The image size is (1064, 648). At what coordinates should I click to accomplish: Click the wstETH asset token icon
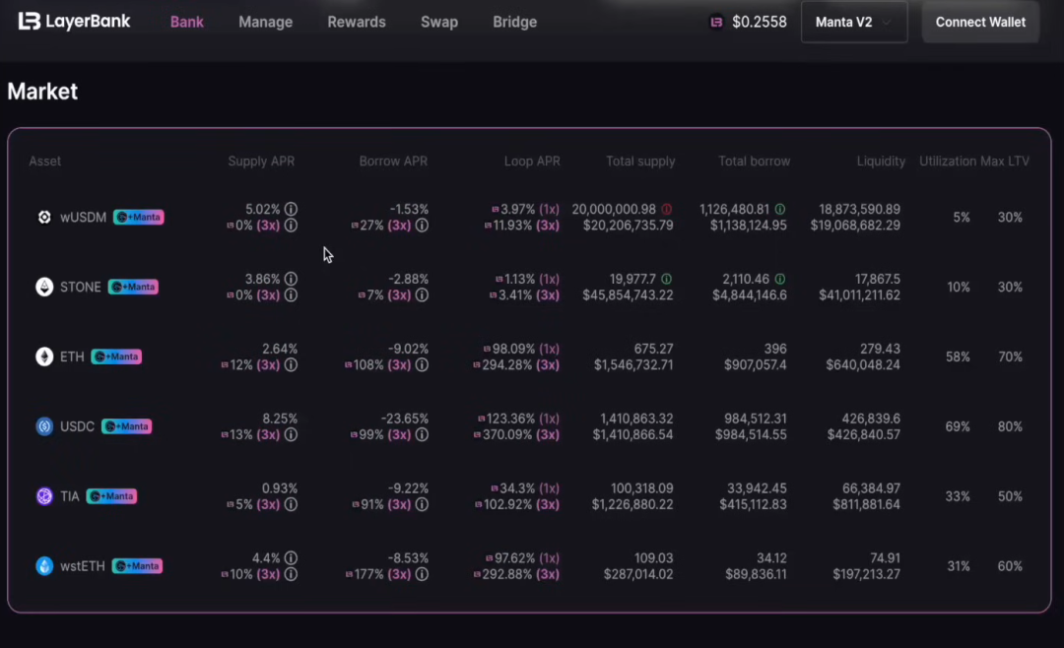click(x=44, y=566)
